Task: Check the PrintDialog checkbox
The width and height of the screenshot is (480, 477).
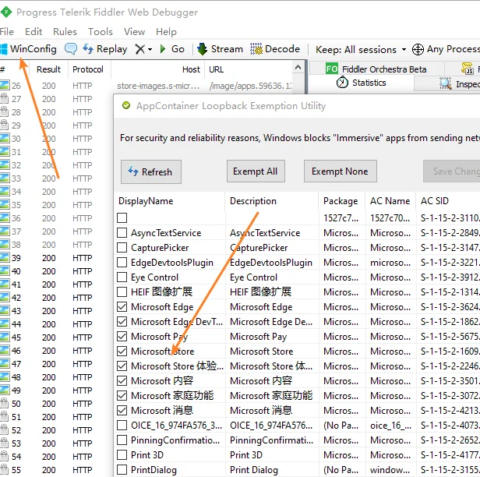Action: click(122, 470)
